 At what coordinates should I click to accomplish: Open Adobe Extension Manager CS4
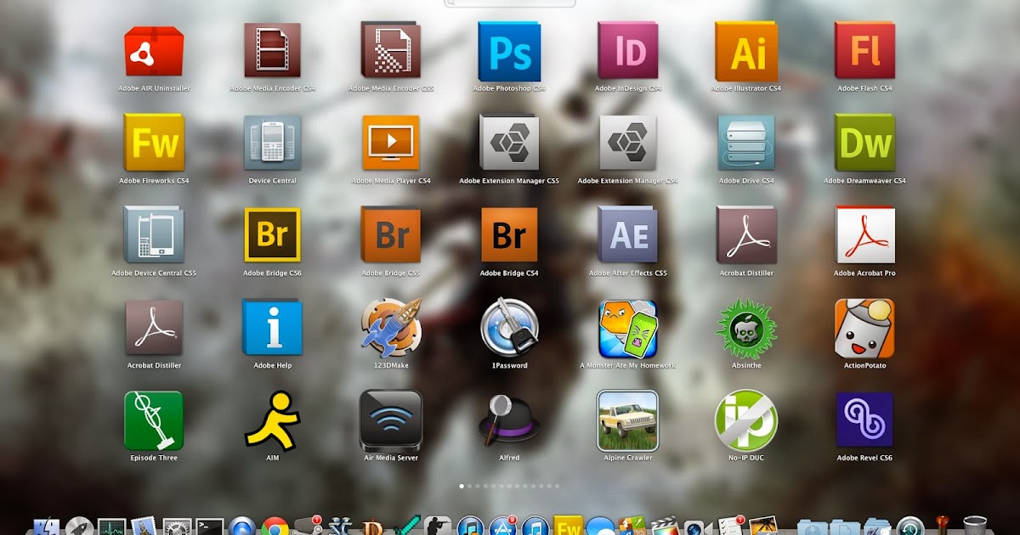click(628, 144)
